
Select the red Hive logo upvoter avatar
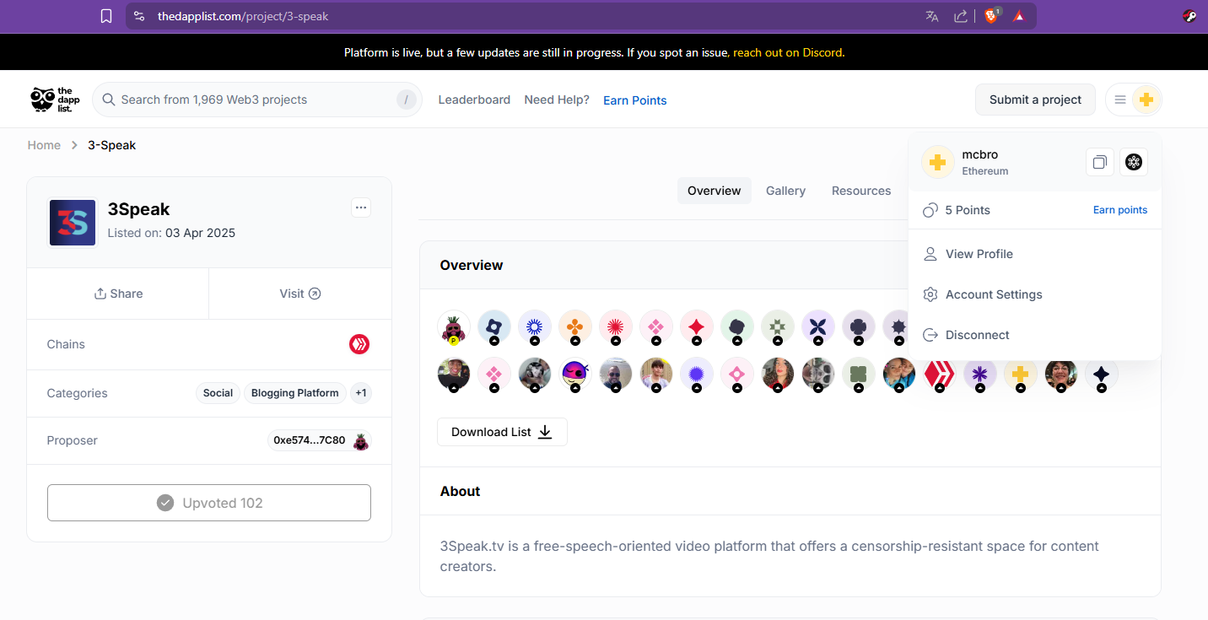940,375
